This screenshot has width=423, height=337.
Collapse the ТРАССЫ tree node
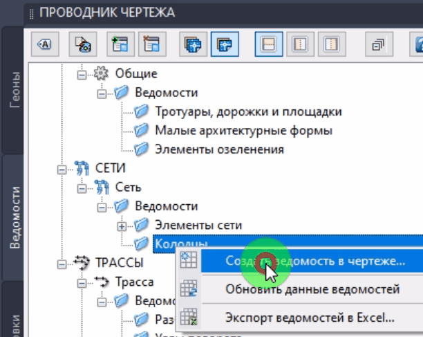tap(62, 264)
